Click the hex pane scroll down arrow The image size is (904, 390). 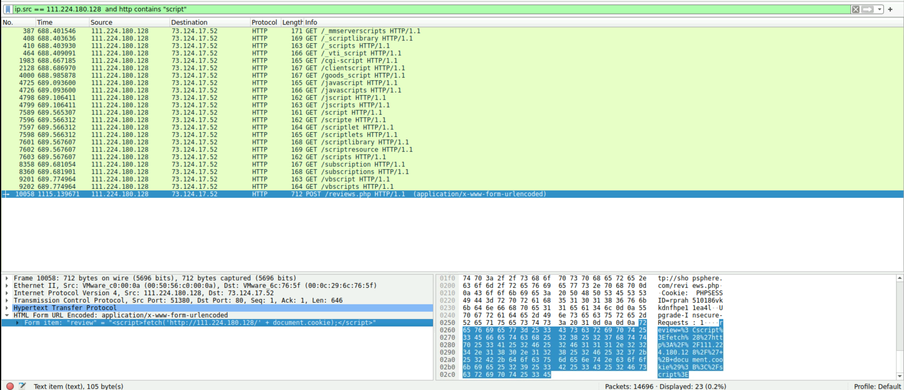tap(900, 376)
